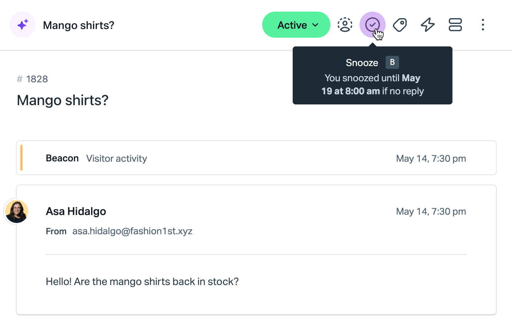Click the Asa Hidalgo sender name

pyautogui.click(x=76, y=211)
